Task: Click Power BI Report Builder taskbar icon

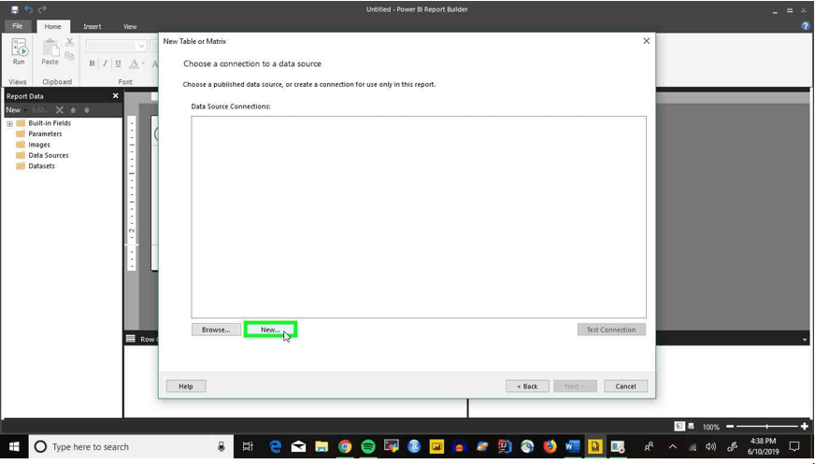Action: (x=595, y=446)
